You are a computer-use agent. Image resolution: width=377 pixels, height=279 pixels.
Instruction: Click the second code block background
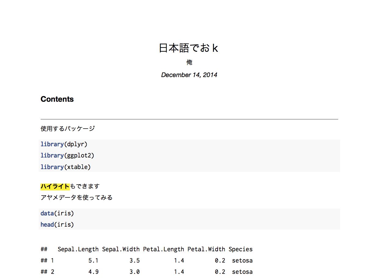point(189,219)
